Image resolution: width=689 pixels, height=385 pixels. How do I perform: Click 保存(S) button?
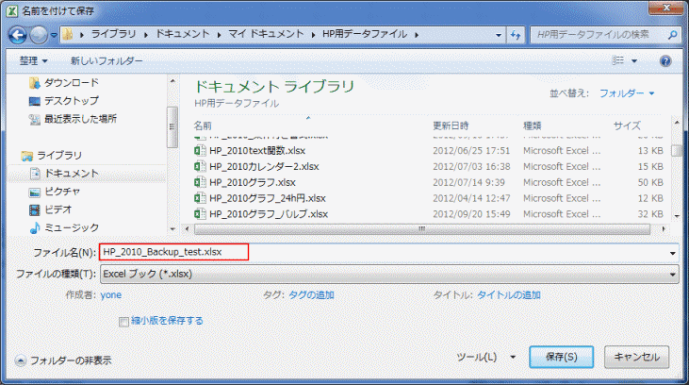coord(561,357)
